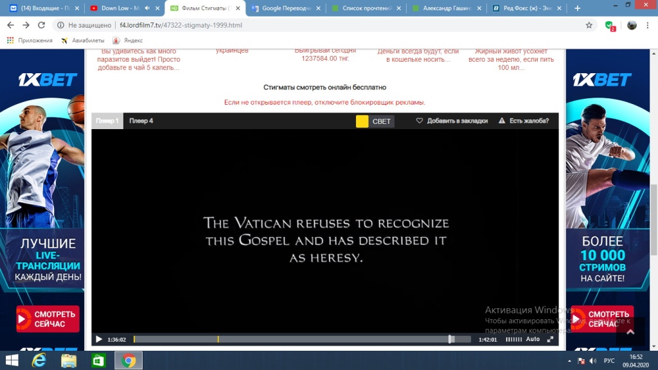Open the network status tray icon

point(581,361)
